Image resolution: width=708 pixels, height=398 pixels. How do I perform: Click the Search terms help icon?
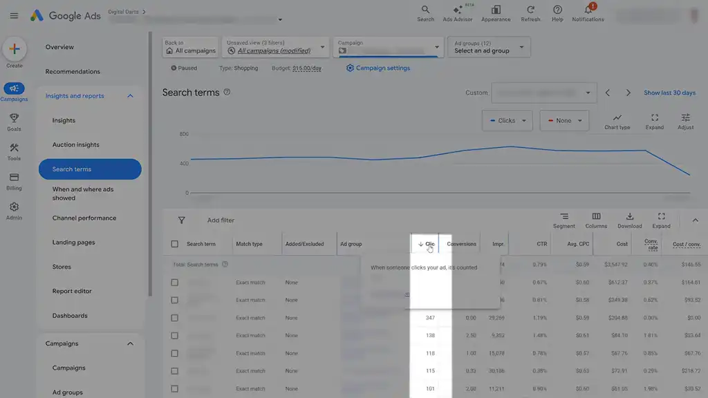(227, 92)
